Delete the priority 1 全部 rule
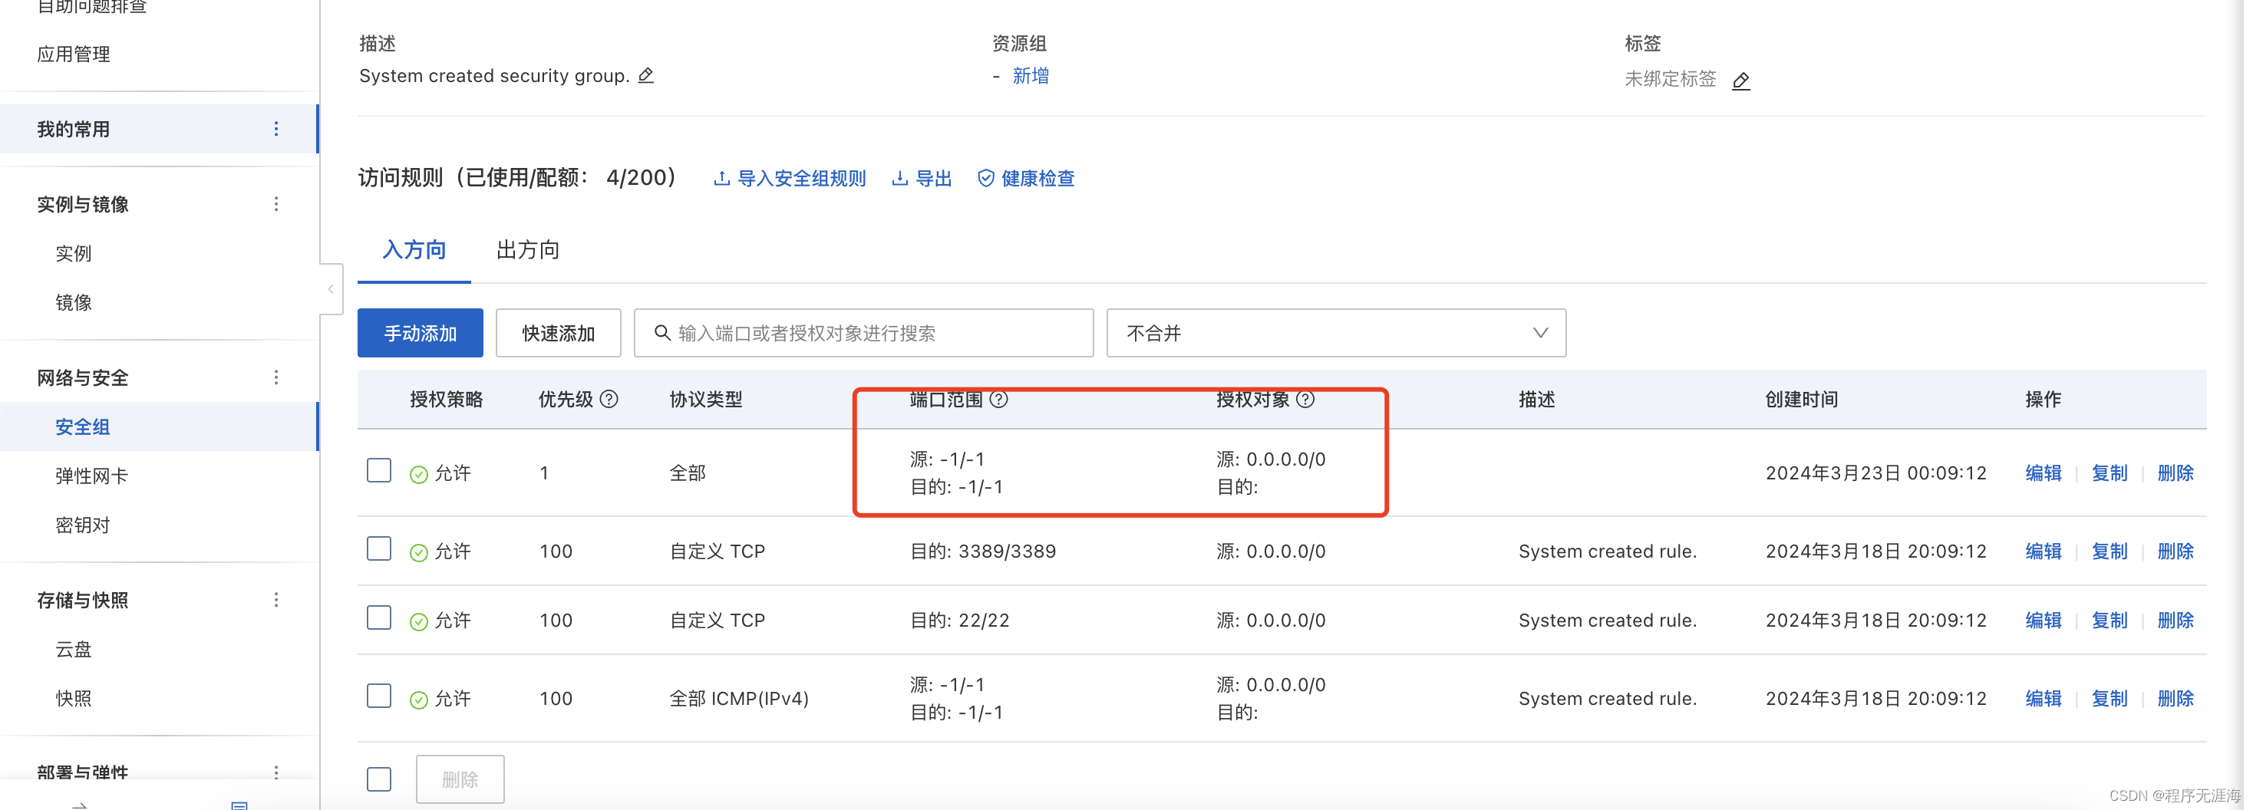This screenshot has height=810, width=2253. click(2175, 472)
